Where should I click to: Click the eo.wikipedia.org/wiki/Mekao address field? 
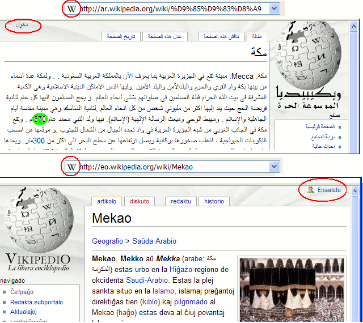point(170,167)
